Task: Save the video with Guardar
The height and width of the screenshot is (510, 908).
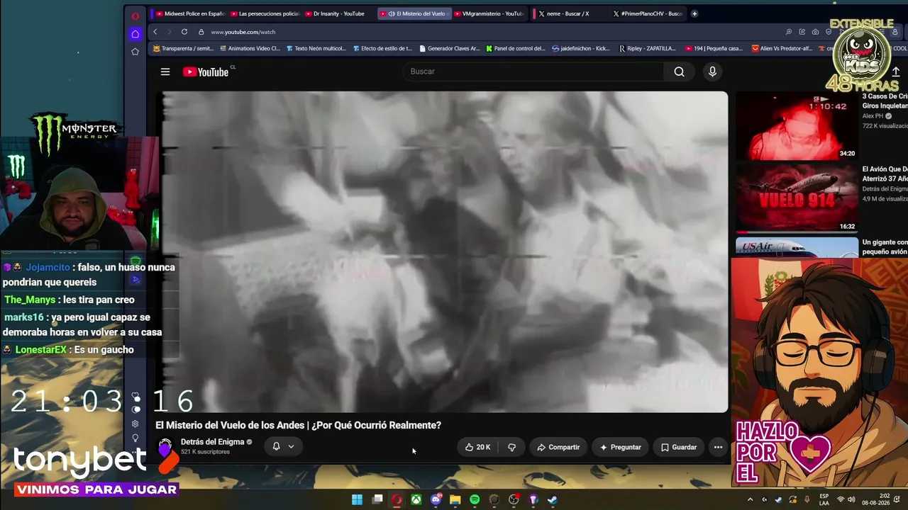Action: pyautogui.click(x=679, y=447)
